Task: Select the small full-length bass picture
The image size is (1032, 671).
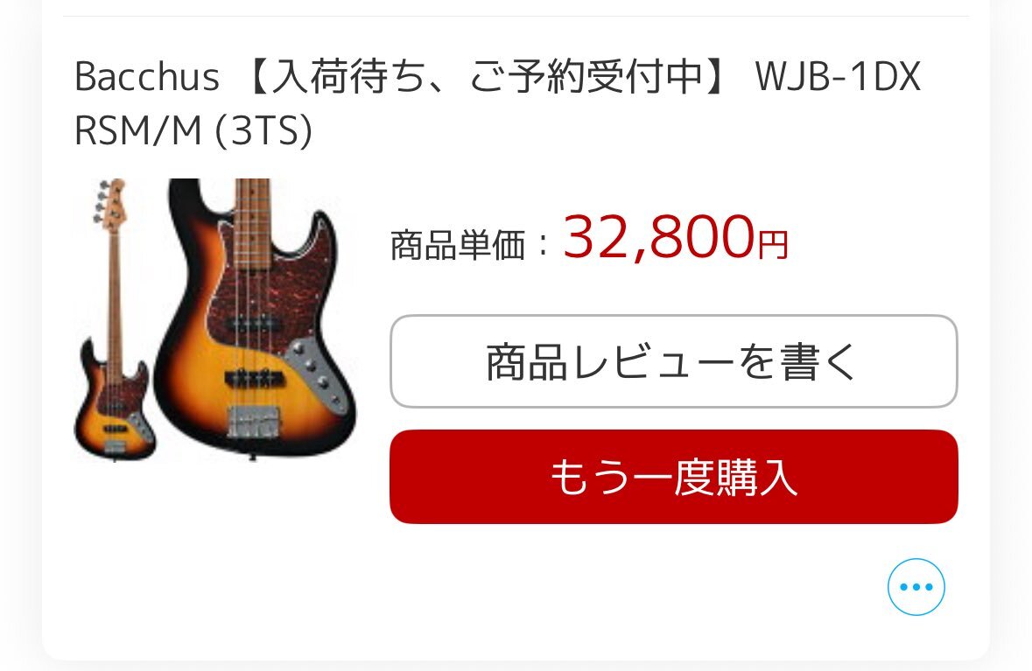Action: (x=113, y=319)
